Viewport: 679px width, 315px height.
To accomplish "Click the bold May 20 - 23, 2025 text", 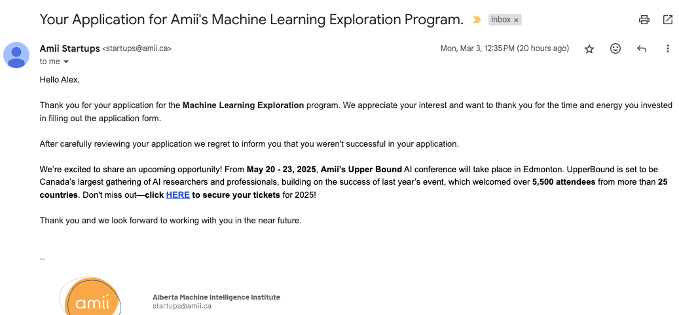I will tap(282, 170).
